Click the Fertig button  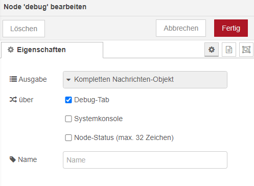pos(231,28)
